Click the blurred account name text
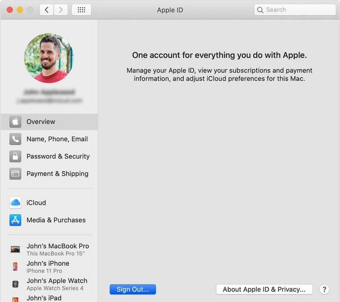This screenshot has width=340, height=302. coord(49,92)
